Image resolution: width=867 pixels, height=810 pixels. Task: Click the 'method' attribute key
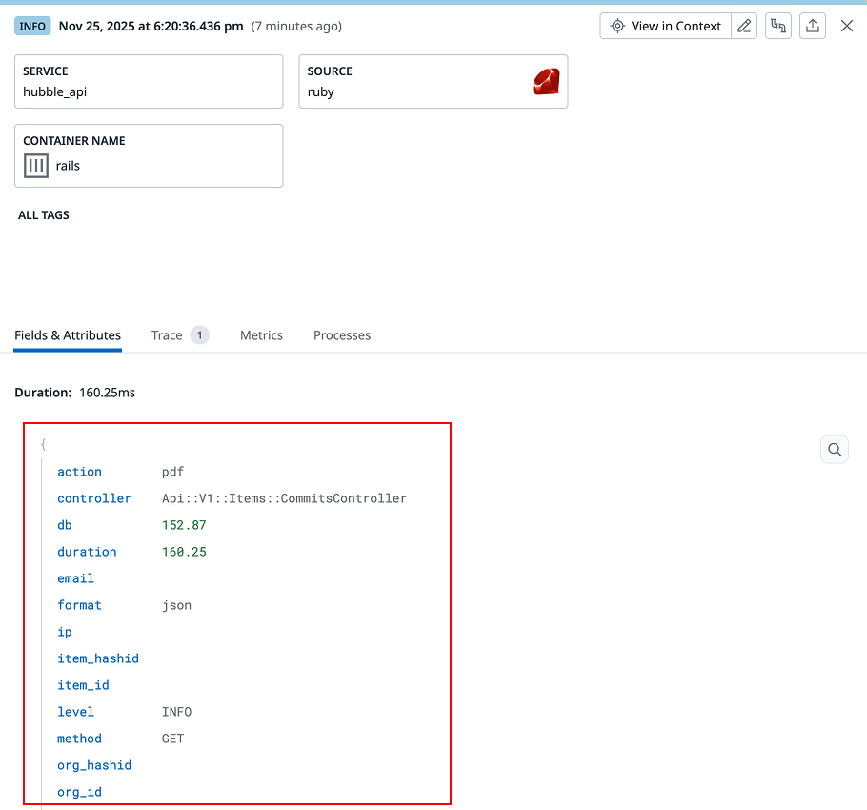coord(80,739)
